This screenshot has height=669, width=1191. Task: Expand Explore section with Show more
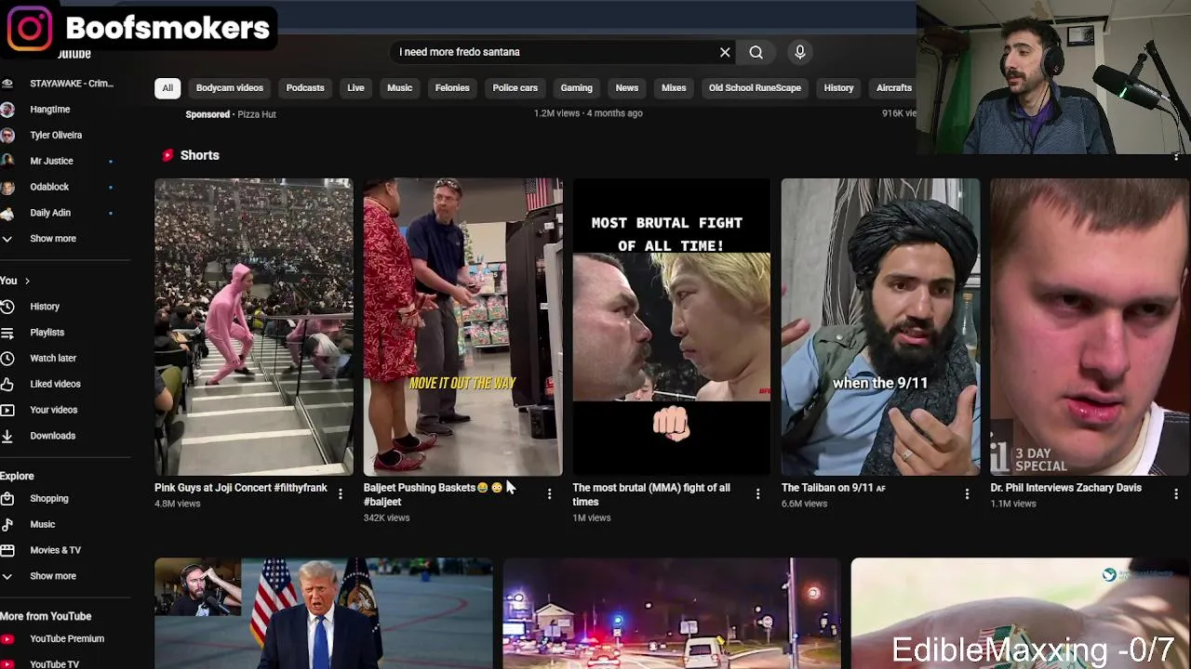click(53, 576)
